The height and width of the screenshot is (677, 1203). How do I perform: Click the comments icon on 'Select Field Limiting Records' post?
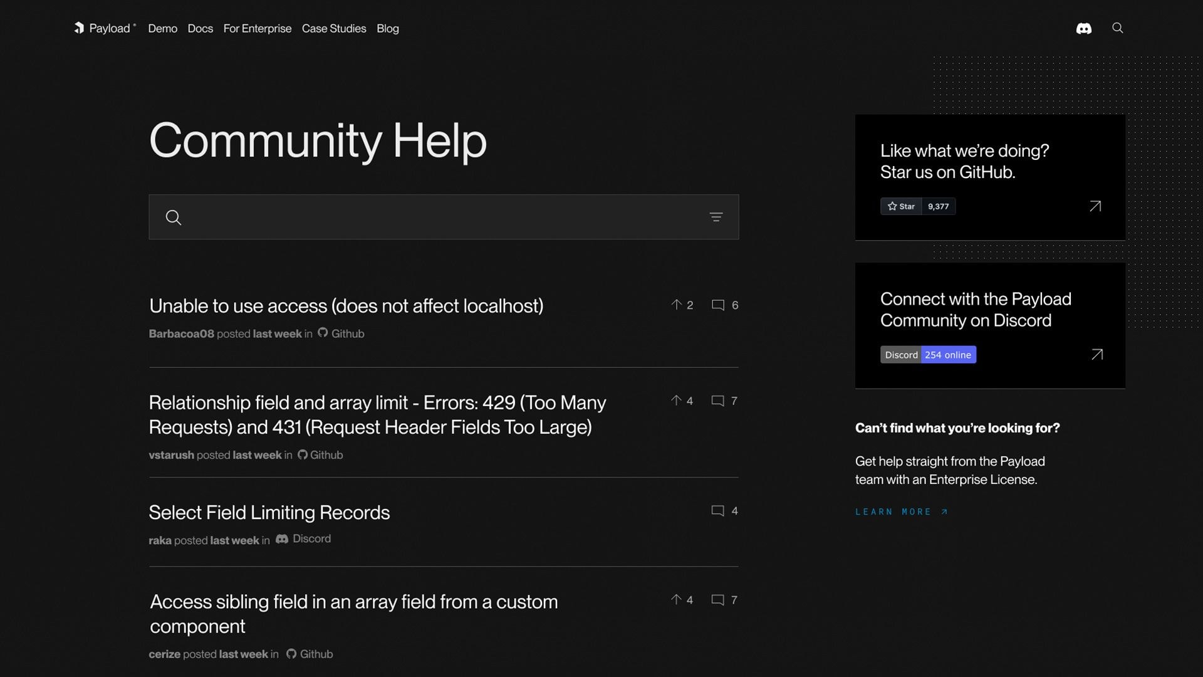[718, 511]
